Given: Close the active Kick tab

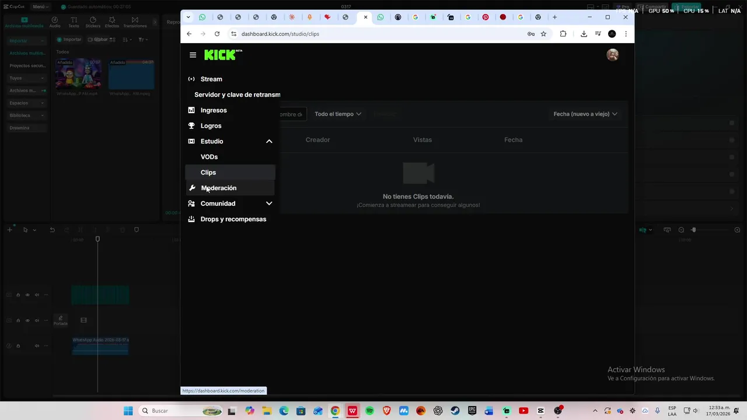Looking at the screenshot, I should (x=365, y=17).
